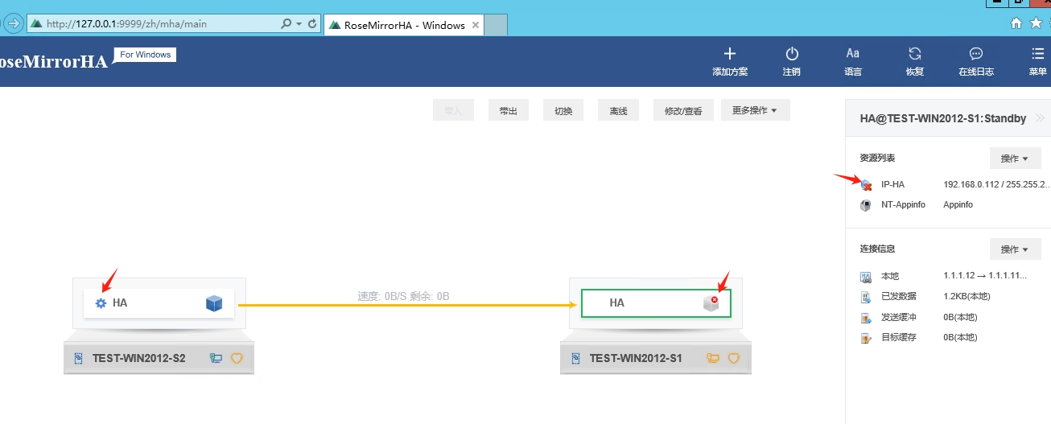Click the server icon beside TEST-WIN2012-S2
1051x424 pixels.
[79, 358]
